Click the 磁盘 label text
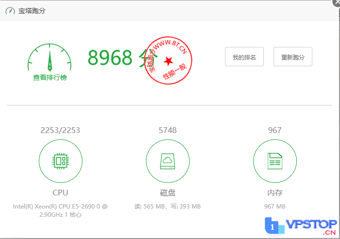 (168, 193)
